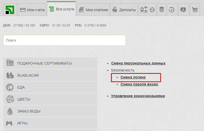
Task: Focus the Поиск search field
Action: click(64, 40)
